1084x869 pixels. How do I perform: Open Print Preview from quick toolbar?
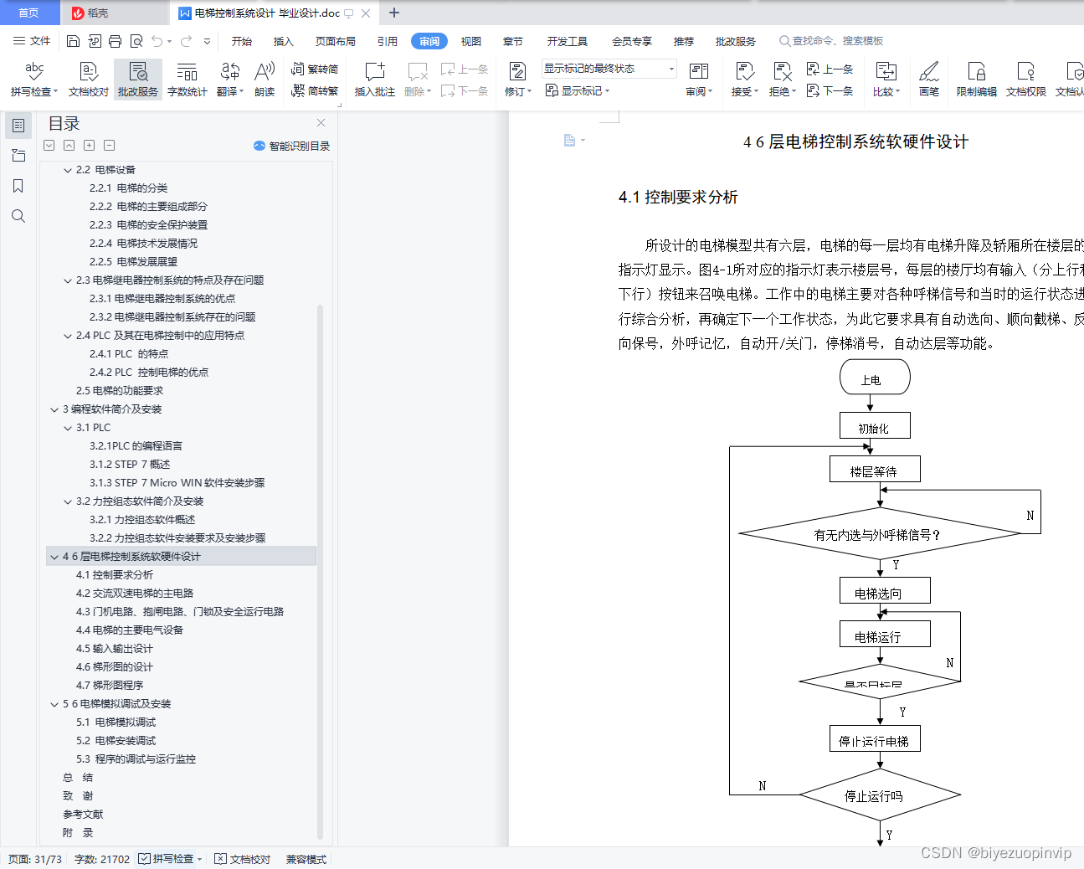tap(136, 41)
